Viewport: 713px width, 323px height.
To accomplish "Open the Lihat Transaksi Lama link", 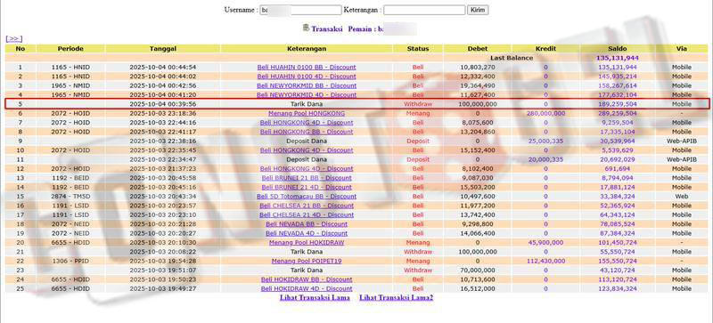I will (315, 298).
